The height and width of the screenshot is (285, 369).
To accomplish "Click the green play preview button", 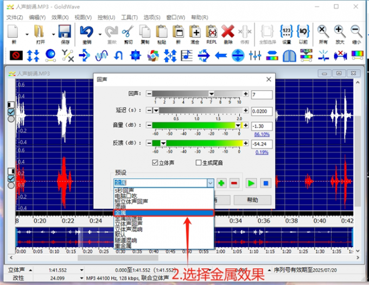I will pos(251,183).
